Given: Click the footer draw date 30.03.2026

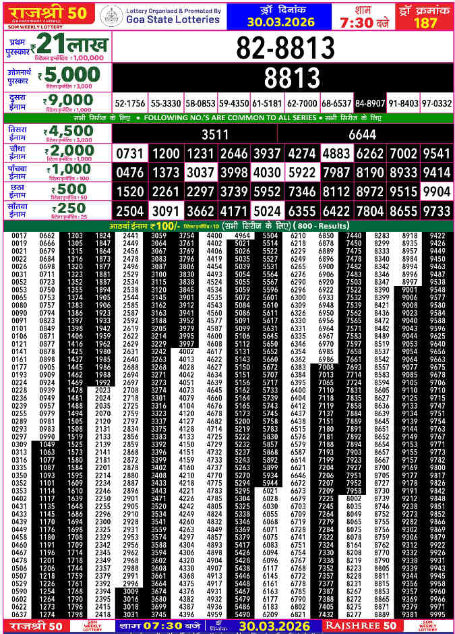Looking at the screenshot, I should (273, 627).
